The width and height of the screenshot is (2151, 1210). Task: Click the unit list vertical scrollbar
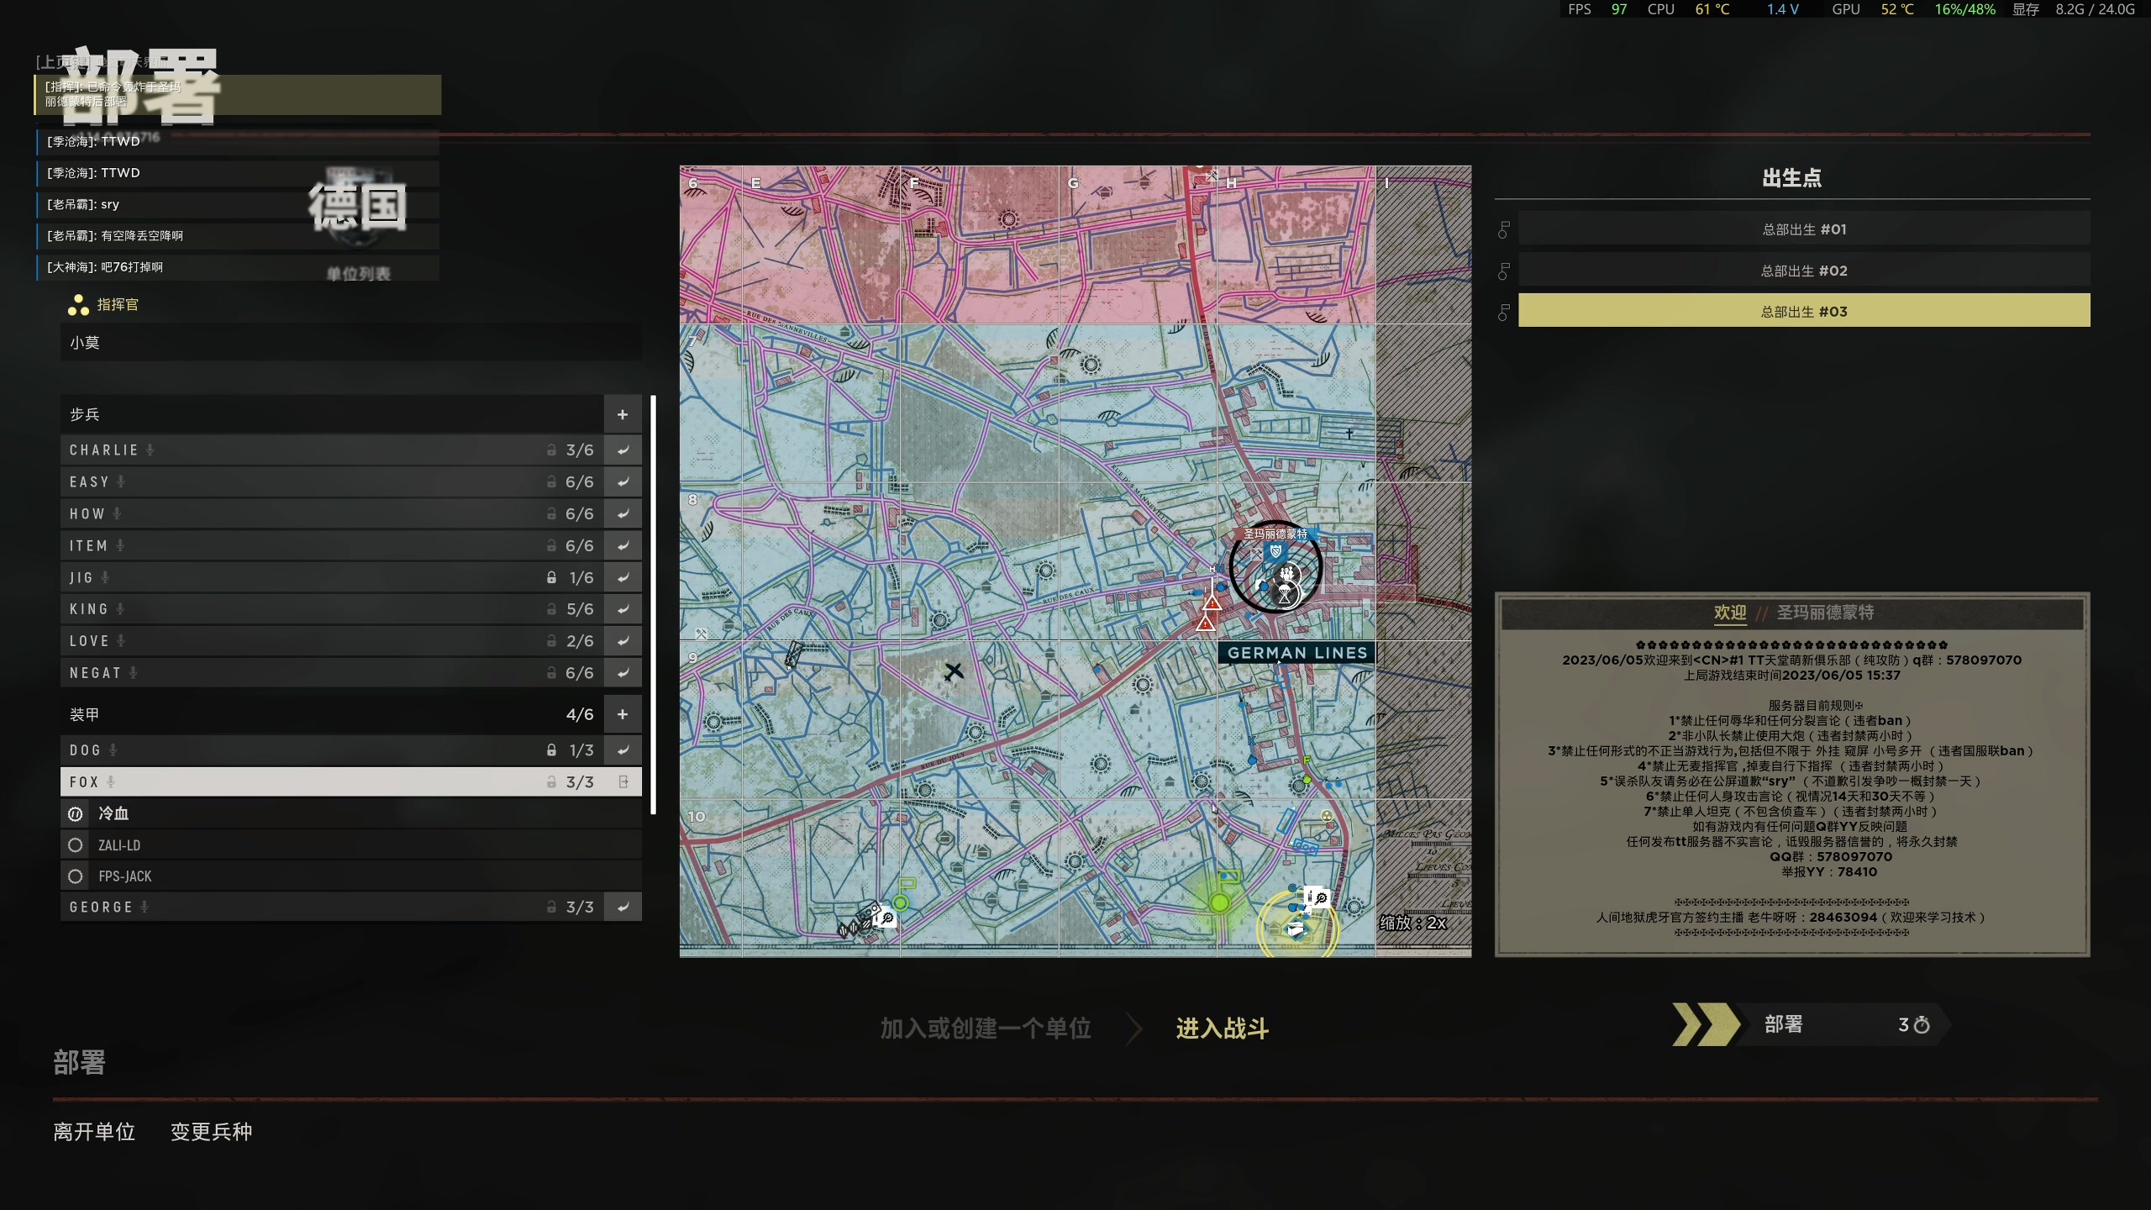(x=653, y=605)
